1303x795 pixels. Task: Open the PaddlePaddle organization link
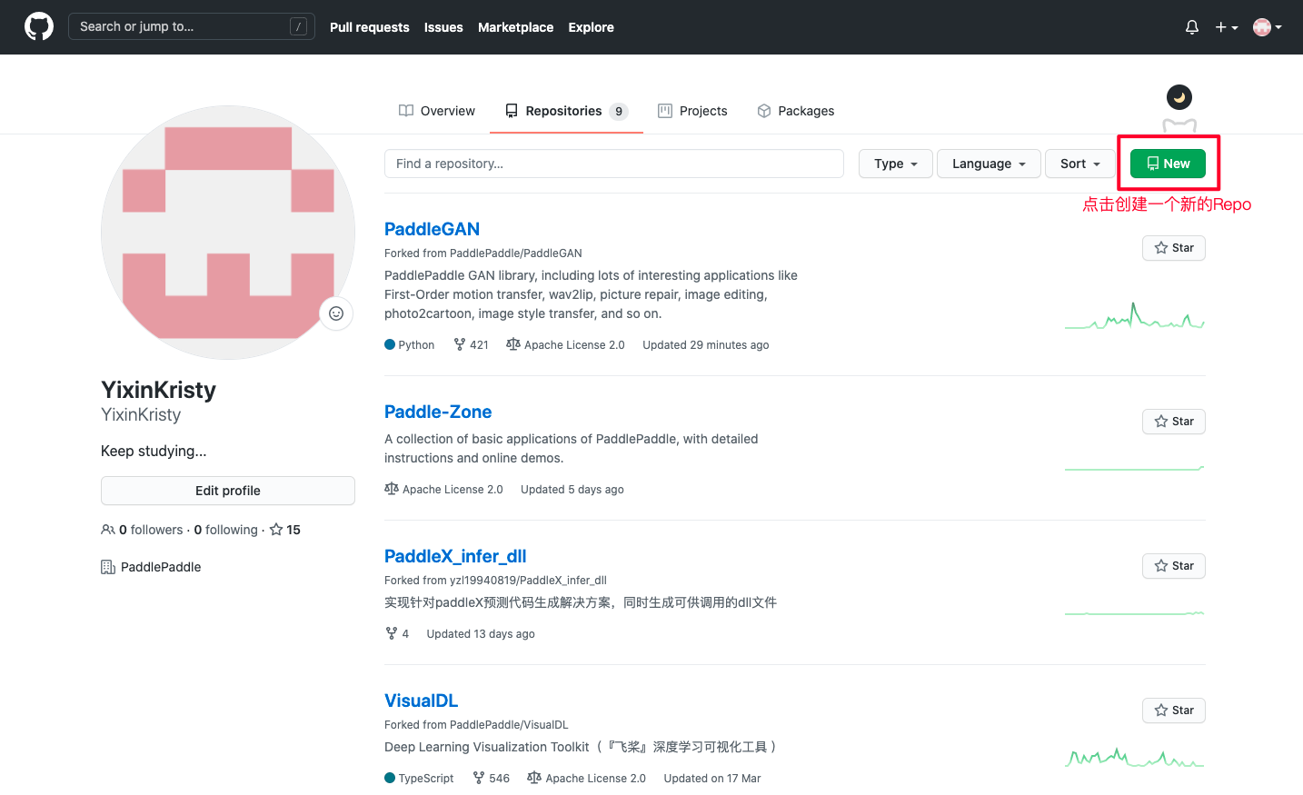pos(161,567)
